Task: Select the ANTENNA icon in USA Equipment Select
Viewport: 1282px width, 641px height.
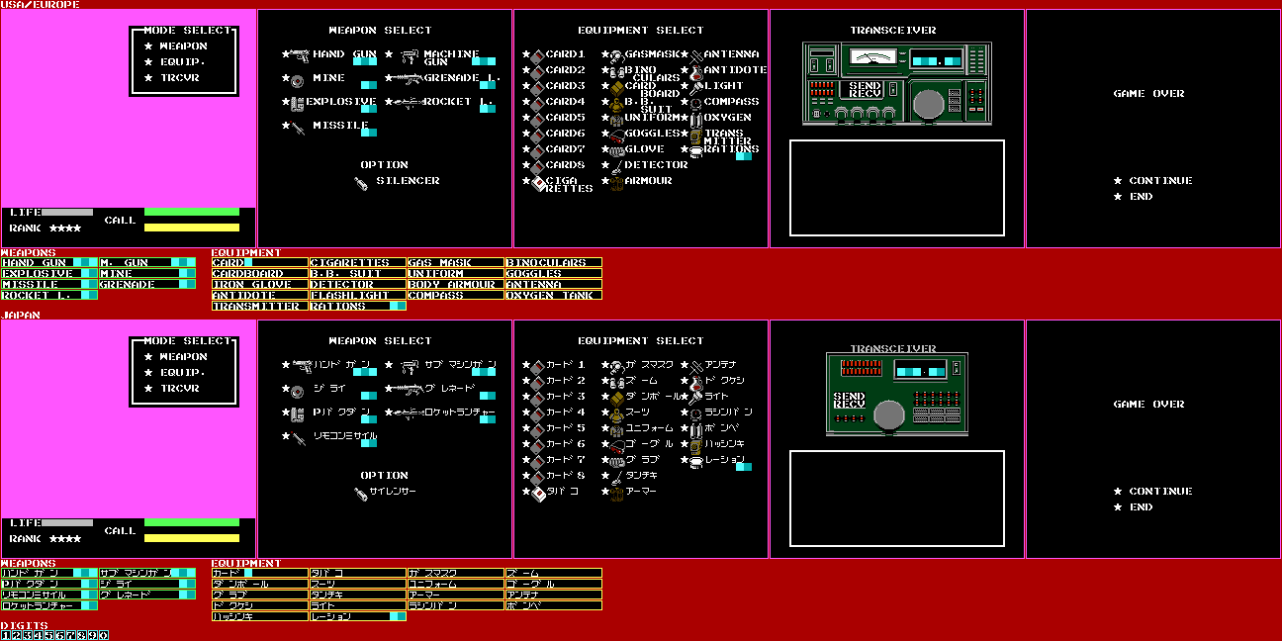Action: coord(695,55)
